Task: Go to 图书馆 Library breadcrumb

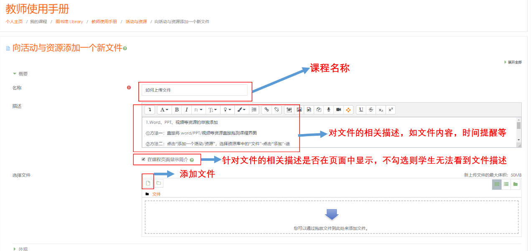Action: 69,22
